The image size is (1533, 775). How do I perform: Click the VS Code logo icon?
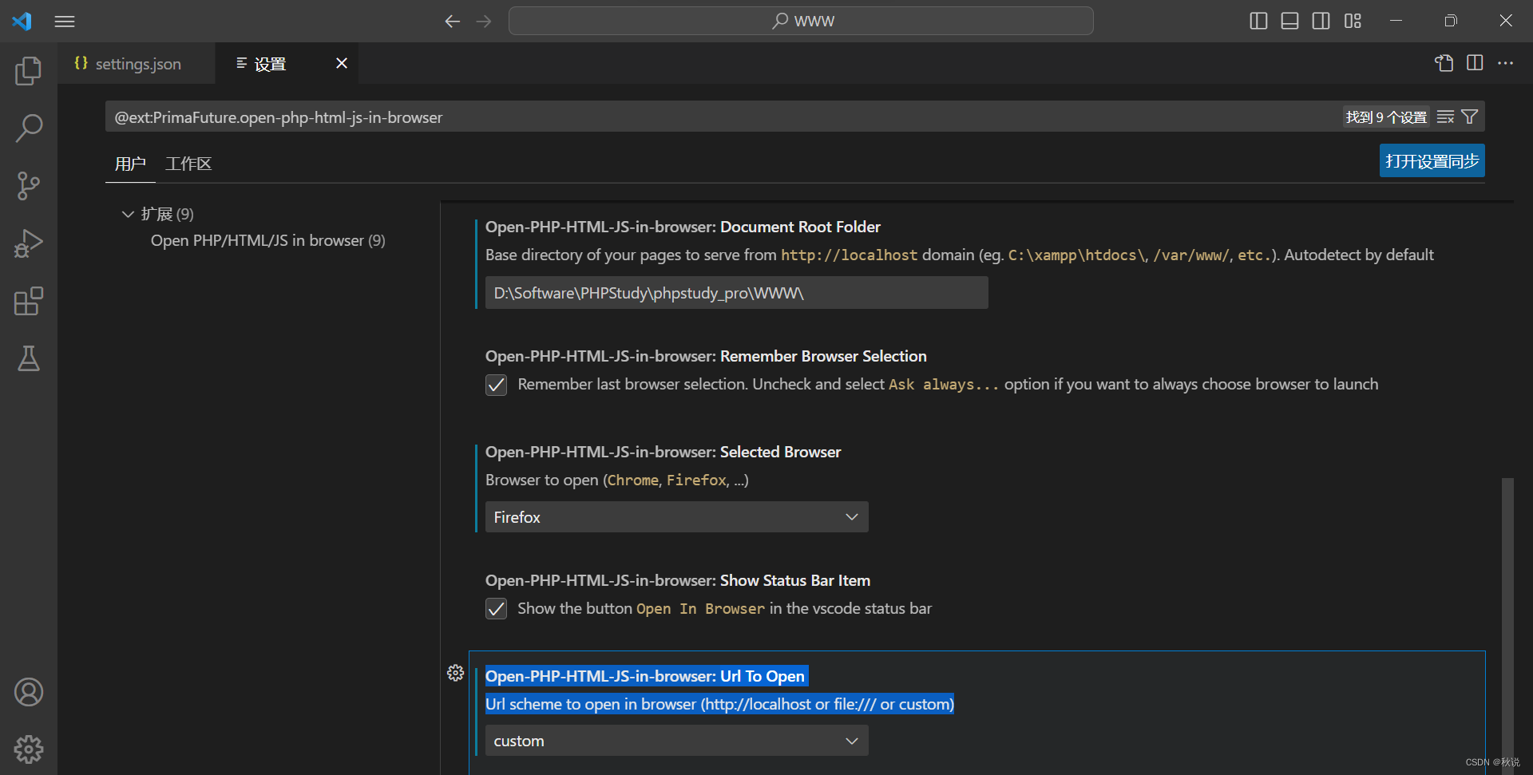click(22, 21)
